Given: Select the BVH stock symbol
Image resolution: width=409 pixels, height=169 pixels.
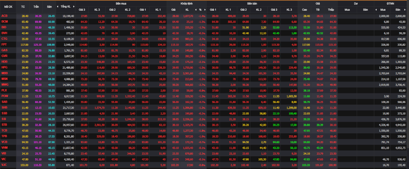Looking at the screenshot, I should tap(4, 33).
